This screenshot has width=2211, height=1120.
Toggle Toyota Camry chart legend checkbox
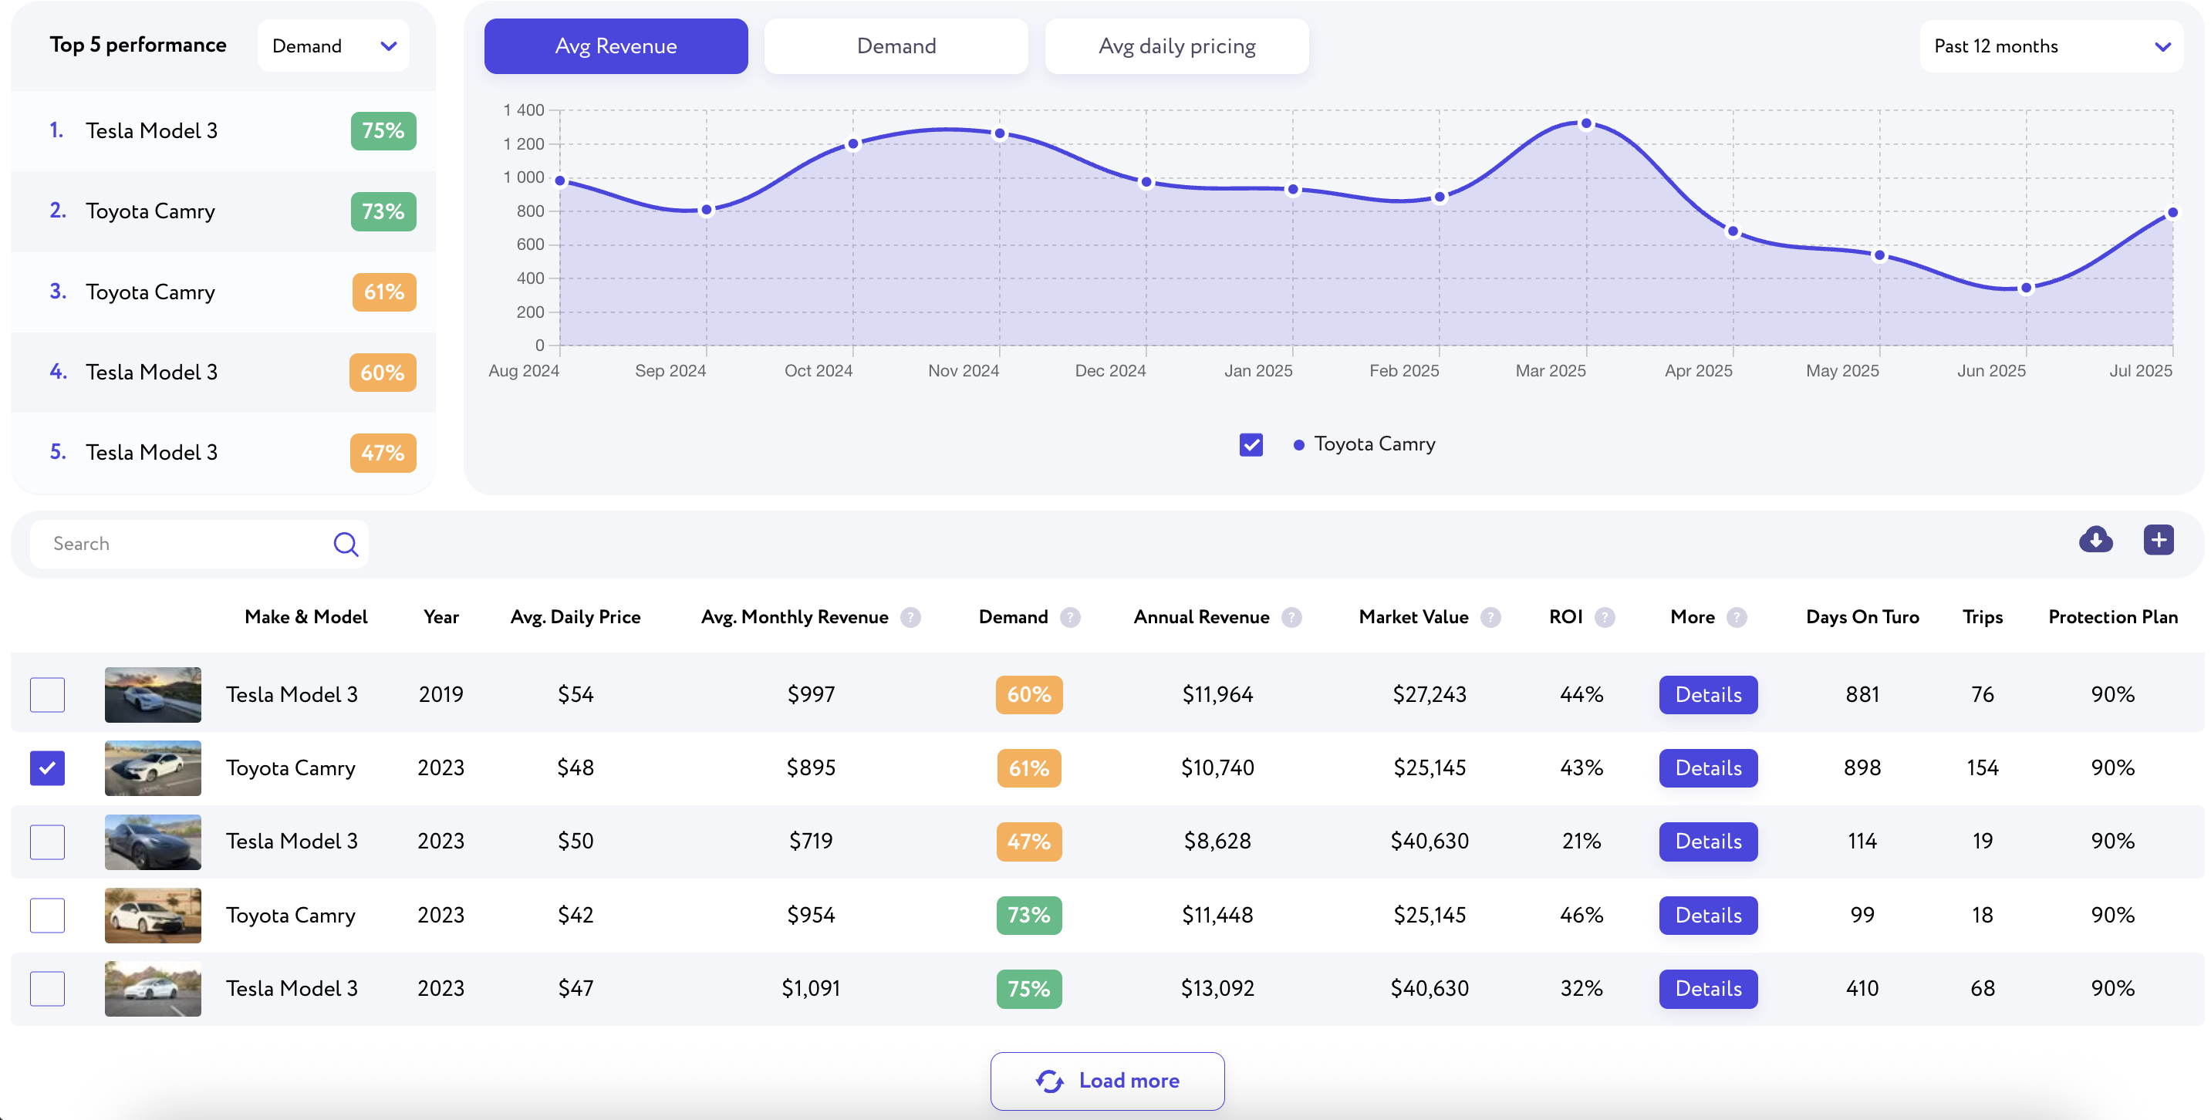pyautogui.click(x=1251, y=444)
